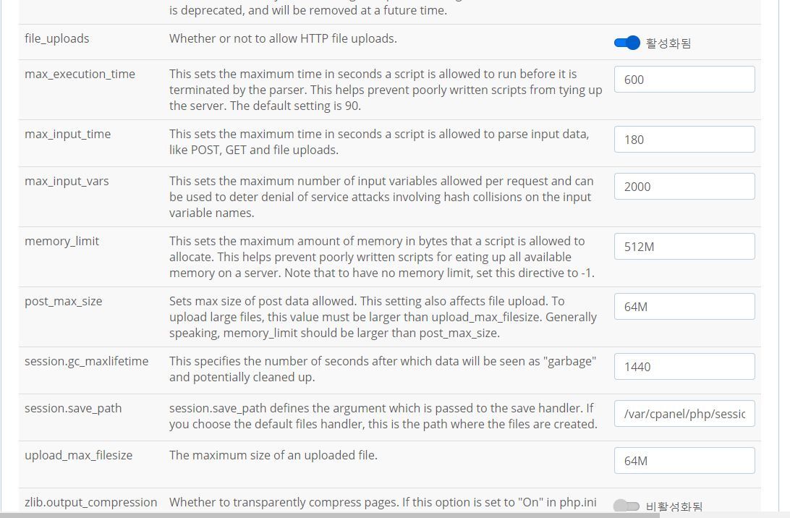Select the max_input_vars value field
Screen dimensions: 790x518
point(683,186)
